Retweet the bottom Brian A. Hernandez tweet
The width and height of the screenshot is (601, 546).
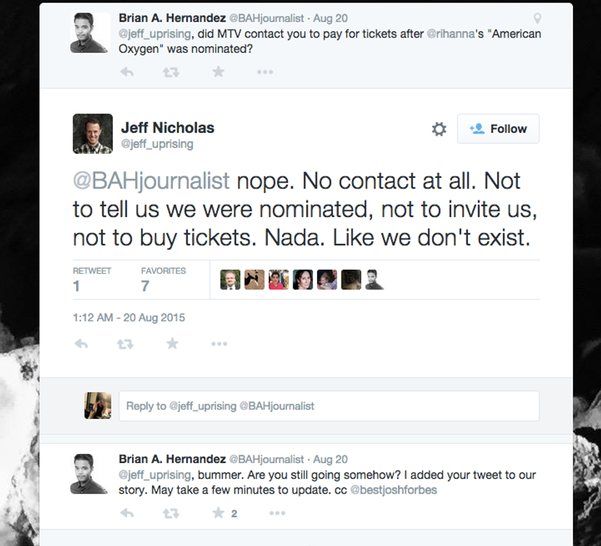tap(171, 513)
